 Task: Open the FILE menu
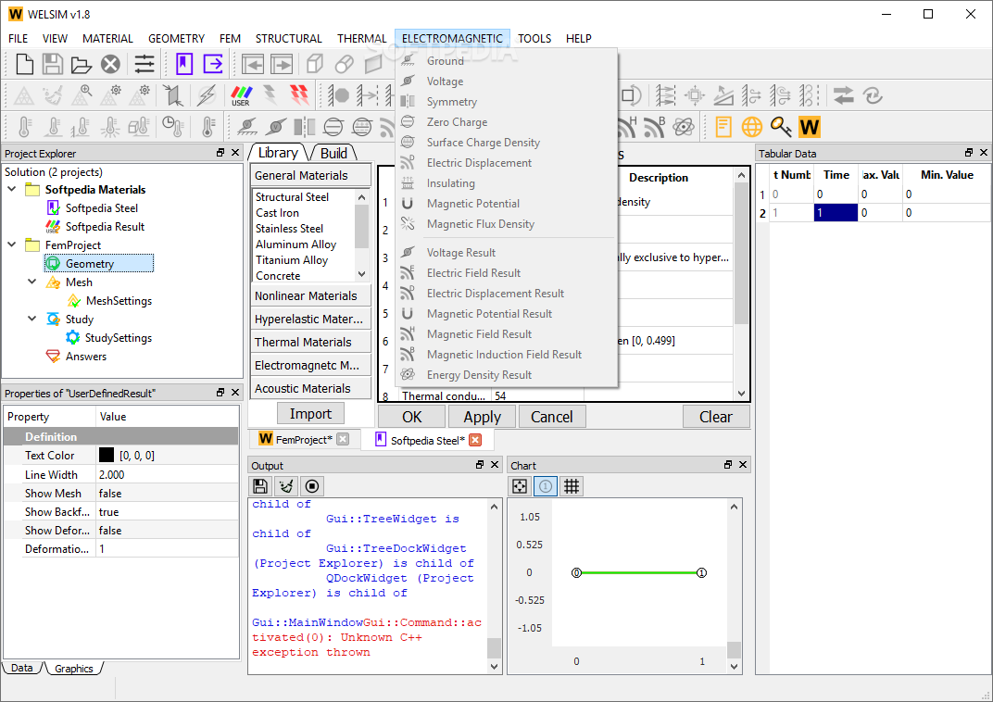point(18,39)
